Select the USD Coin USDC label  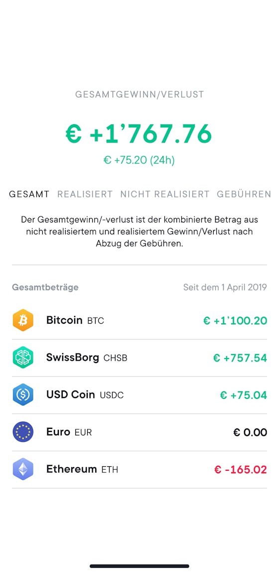pos(85,395)
